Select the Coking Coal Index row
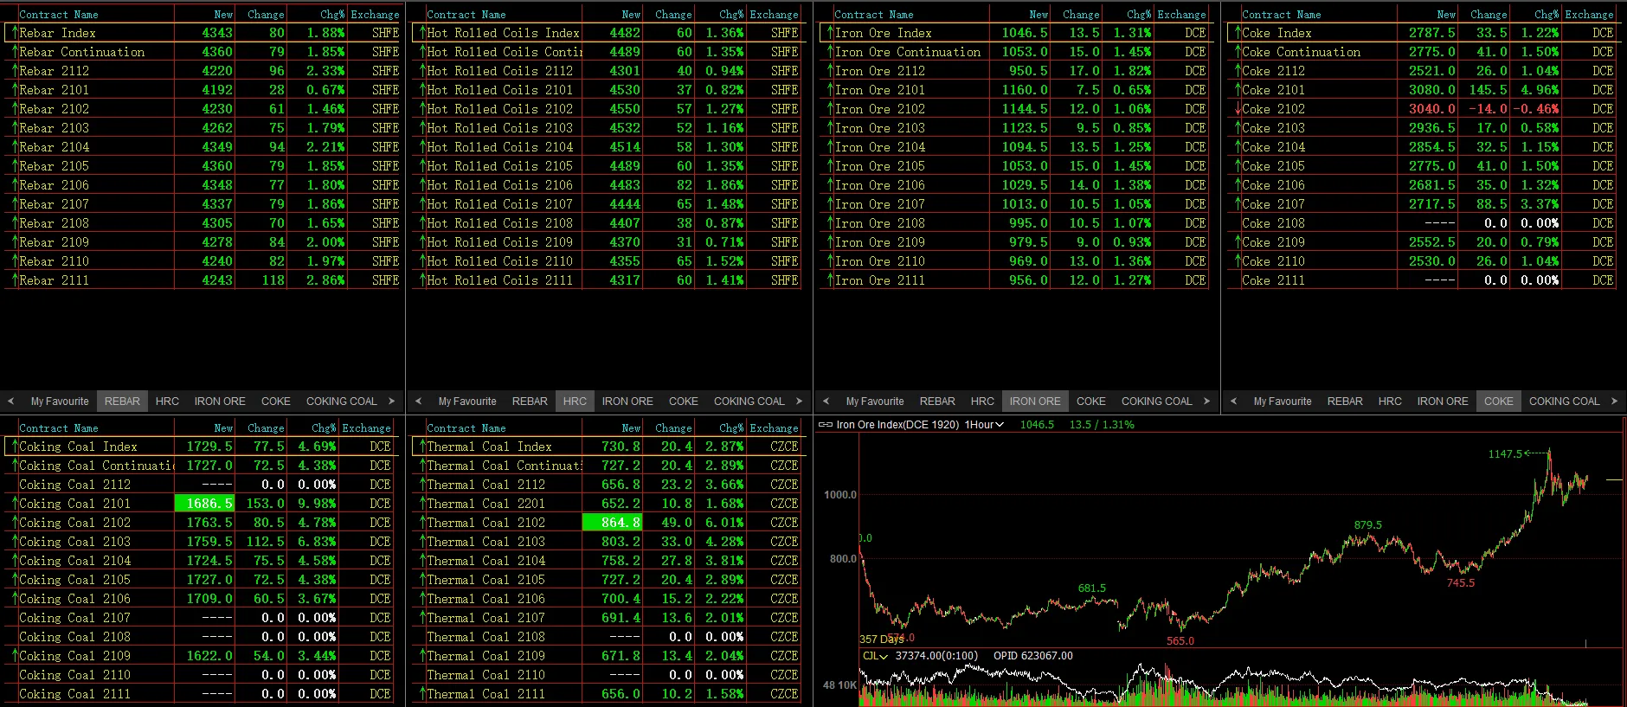Viewport: 1627px width, 707px height. [200, 447]
